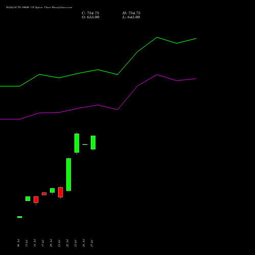The height and width of the screenshot is (255, 255).
Task: Select the green candle on 13 Jul
Action: [28, 199]
